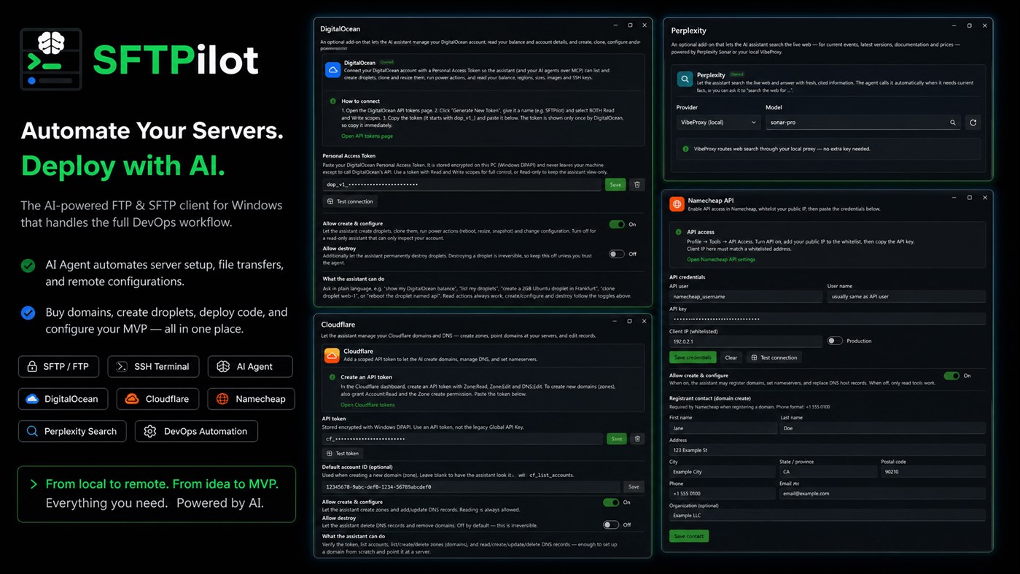
Task: Delete the DigitalOcean token with trash icon
Action: point(637,185)
